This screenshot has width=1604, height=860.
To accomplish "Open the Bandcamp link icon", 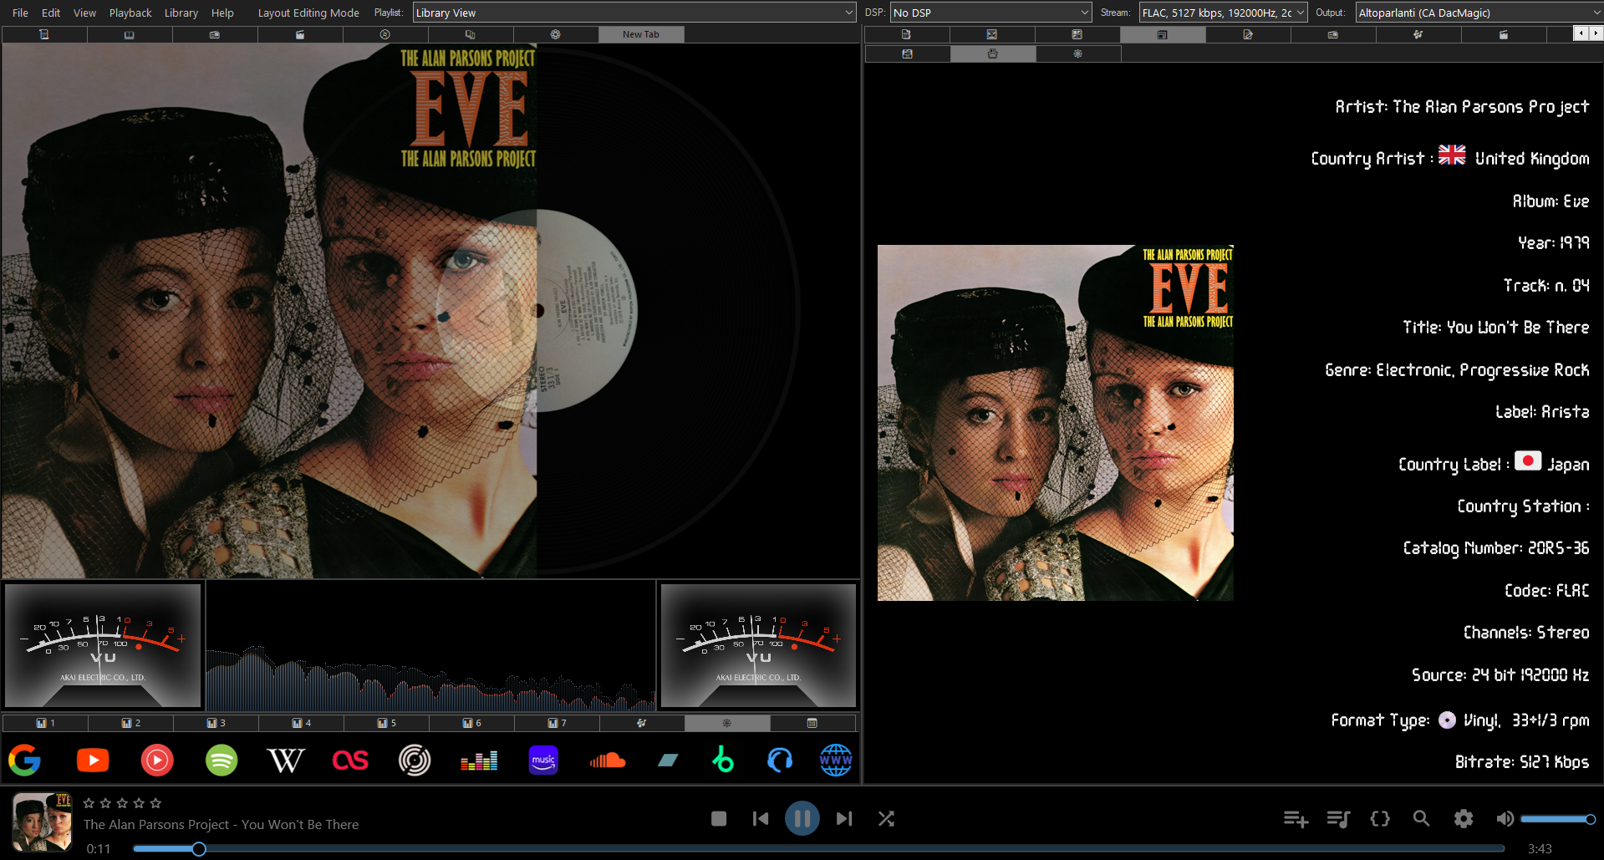I will point(668,760).
